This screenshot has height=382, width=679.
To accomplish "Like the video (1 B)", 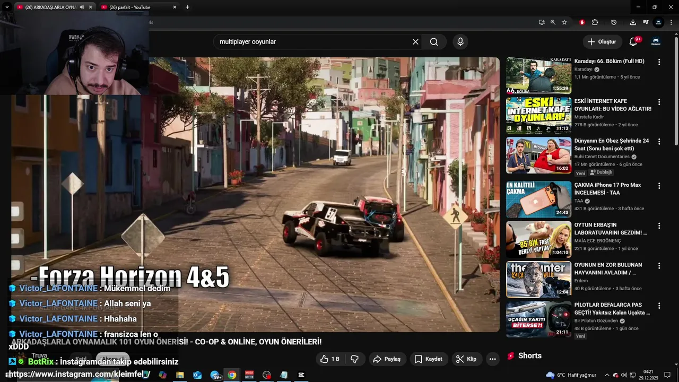I will tap(329, 359).
